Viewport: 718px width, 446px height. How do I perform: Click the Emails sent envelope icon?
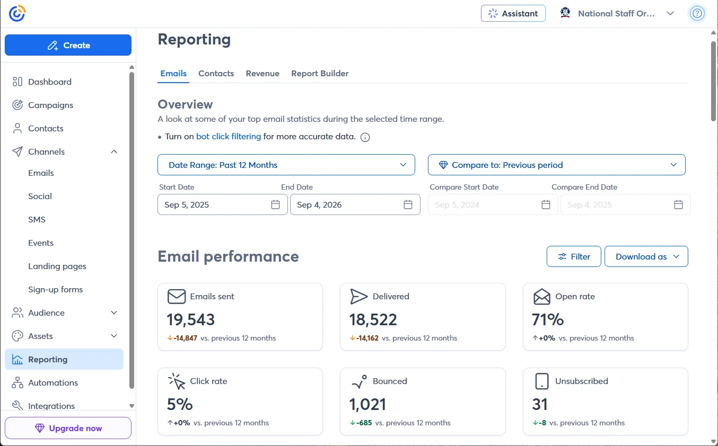click(x=177, y=296)
